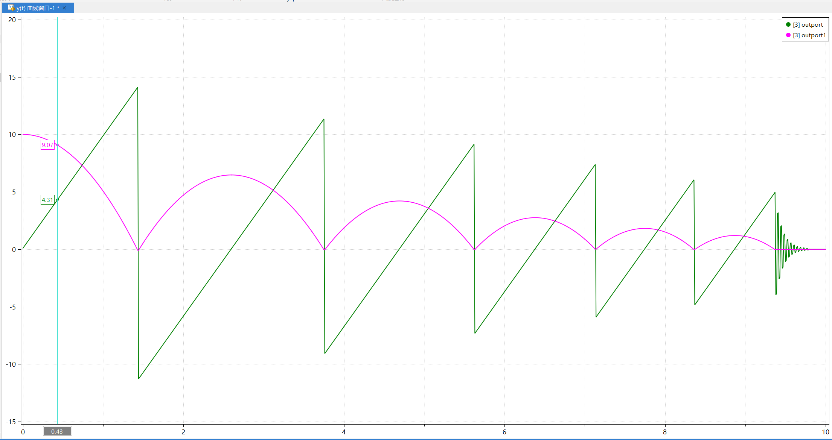Click the y-axis label -10

pyautogui.click(x=11, y=364)
